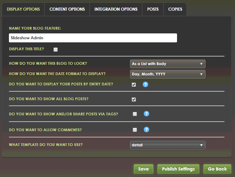Click the blog feature name field
The width and height of the screenshot is (235, 177).
pyautogui.click(x=93, y=38)
